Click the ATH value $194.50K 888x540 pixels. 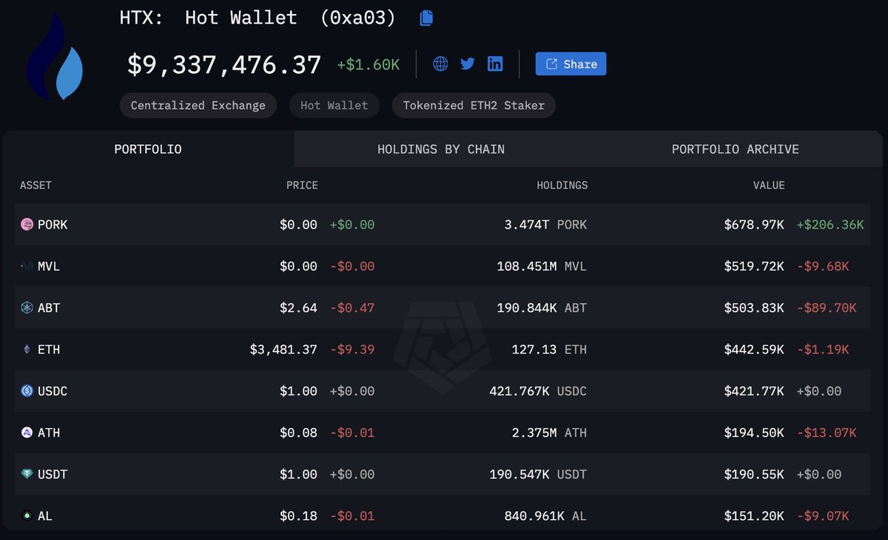755,433
